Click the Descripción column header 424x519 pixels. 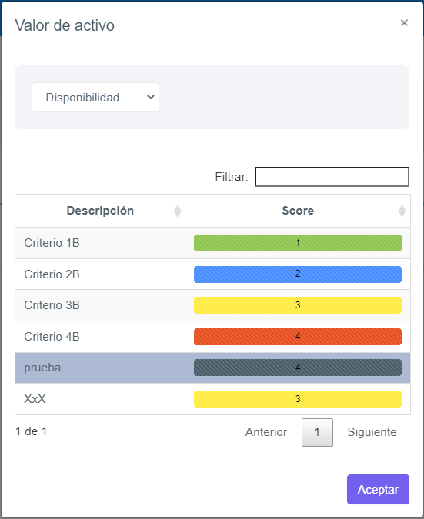click(x=100, y=211)
